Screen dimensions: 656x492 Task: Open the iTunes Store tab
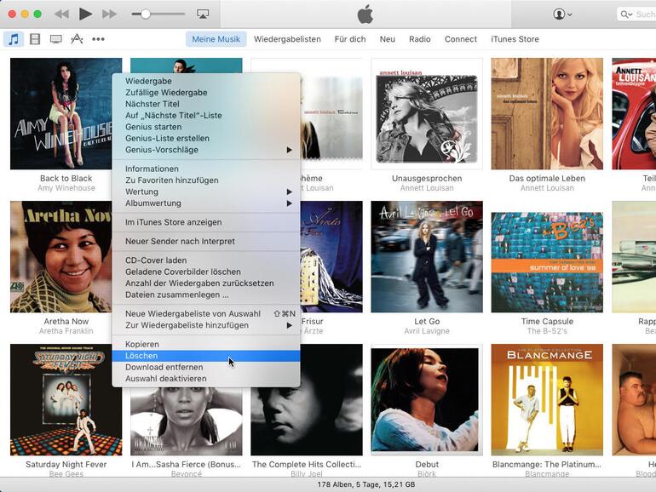515,39
